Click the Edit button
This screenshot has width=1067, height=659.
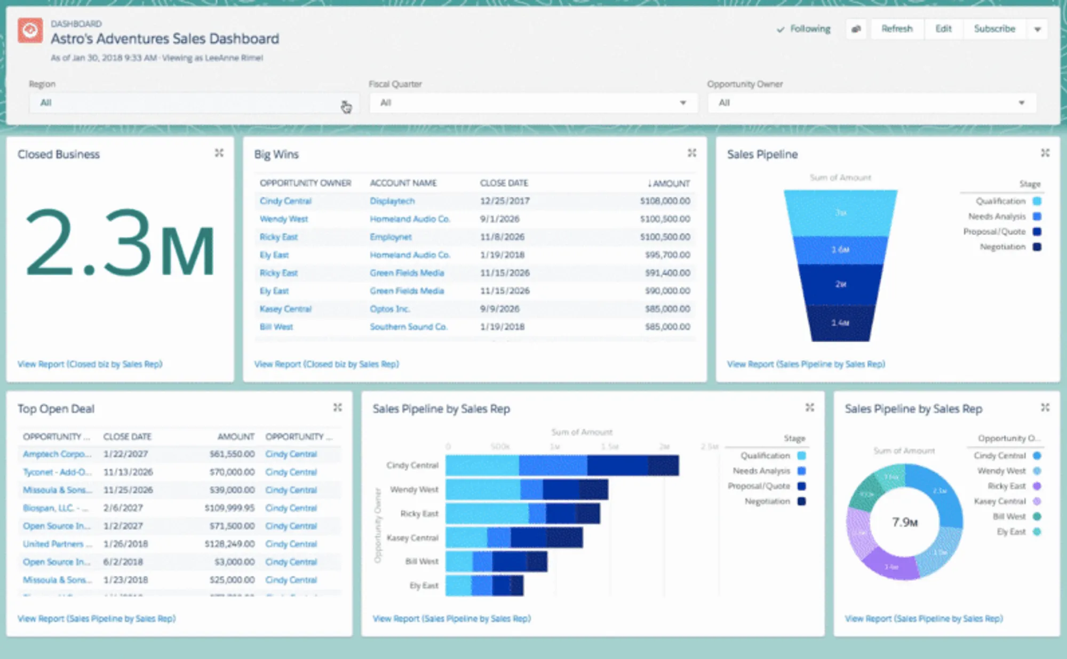(x=943, y=29)
